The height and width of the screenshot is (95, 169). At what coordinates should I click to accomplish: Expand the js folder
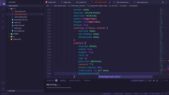tap(25, 36)
